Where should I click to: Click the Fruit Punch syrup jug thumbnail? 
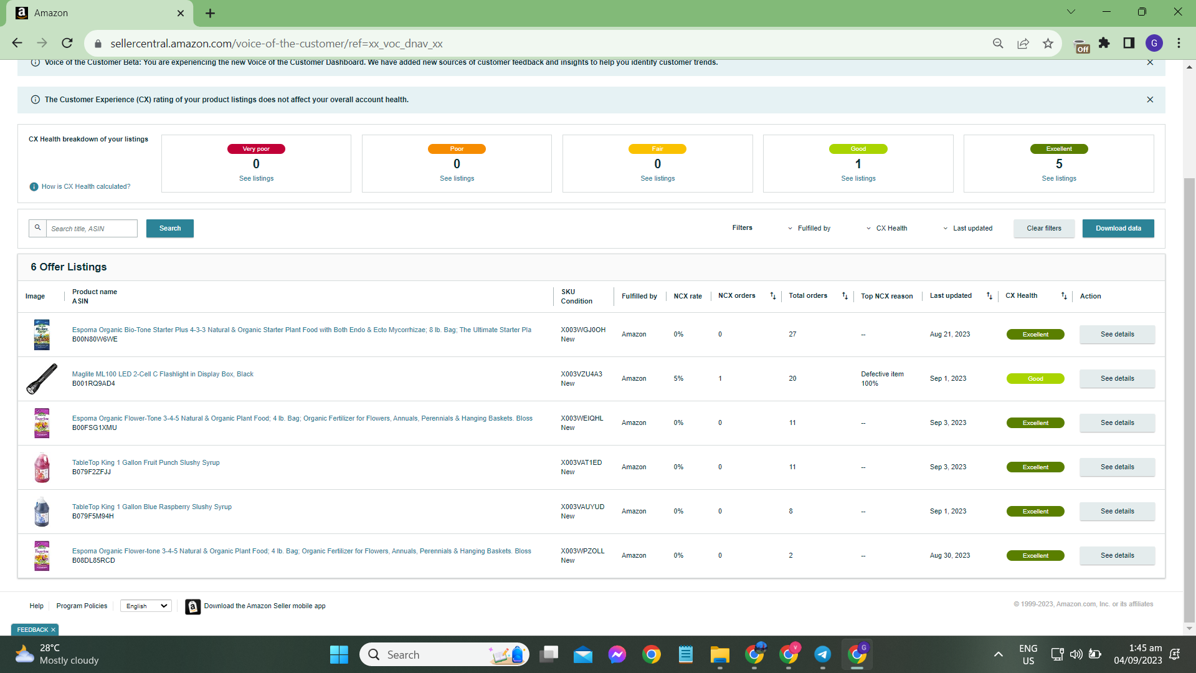(x=42, y=467)
